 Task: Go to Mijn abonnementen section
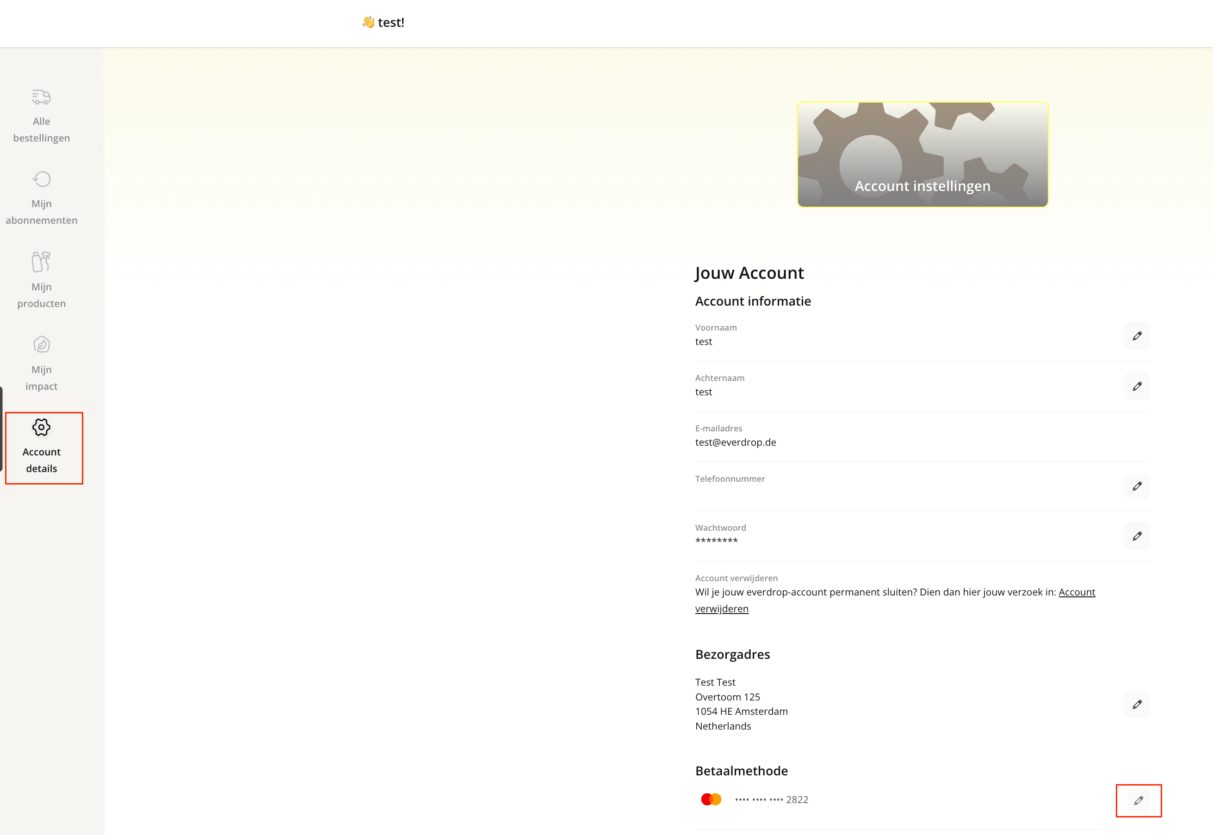click(41, 212)
